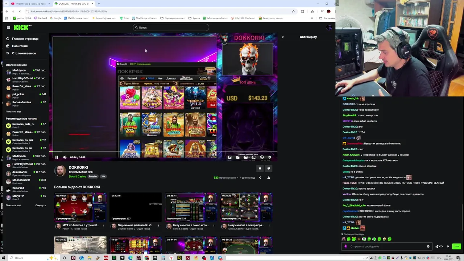This screenshot has width=464, height=261.
Task: Toggle fullscreen in the video player
Action: pyautogui.click(x=254, y=157)
